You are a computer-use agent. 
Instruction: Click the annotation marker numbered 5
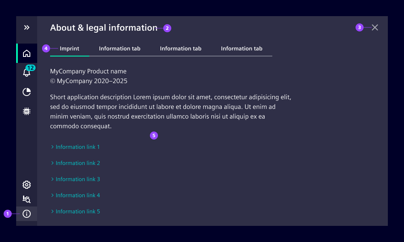pos(154,136)
